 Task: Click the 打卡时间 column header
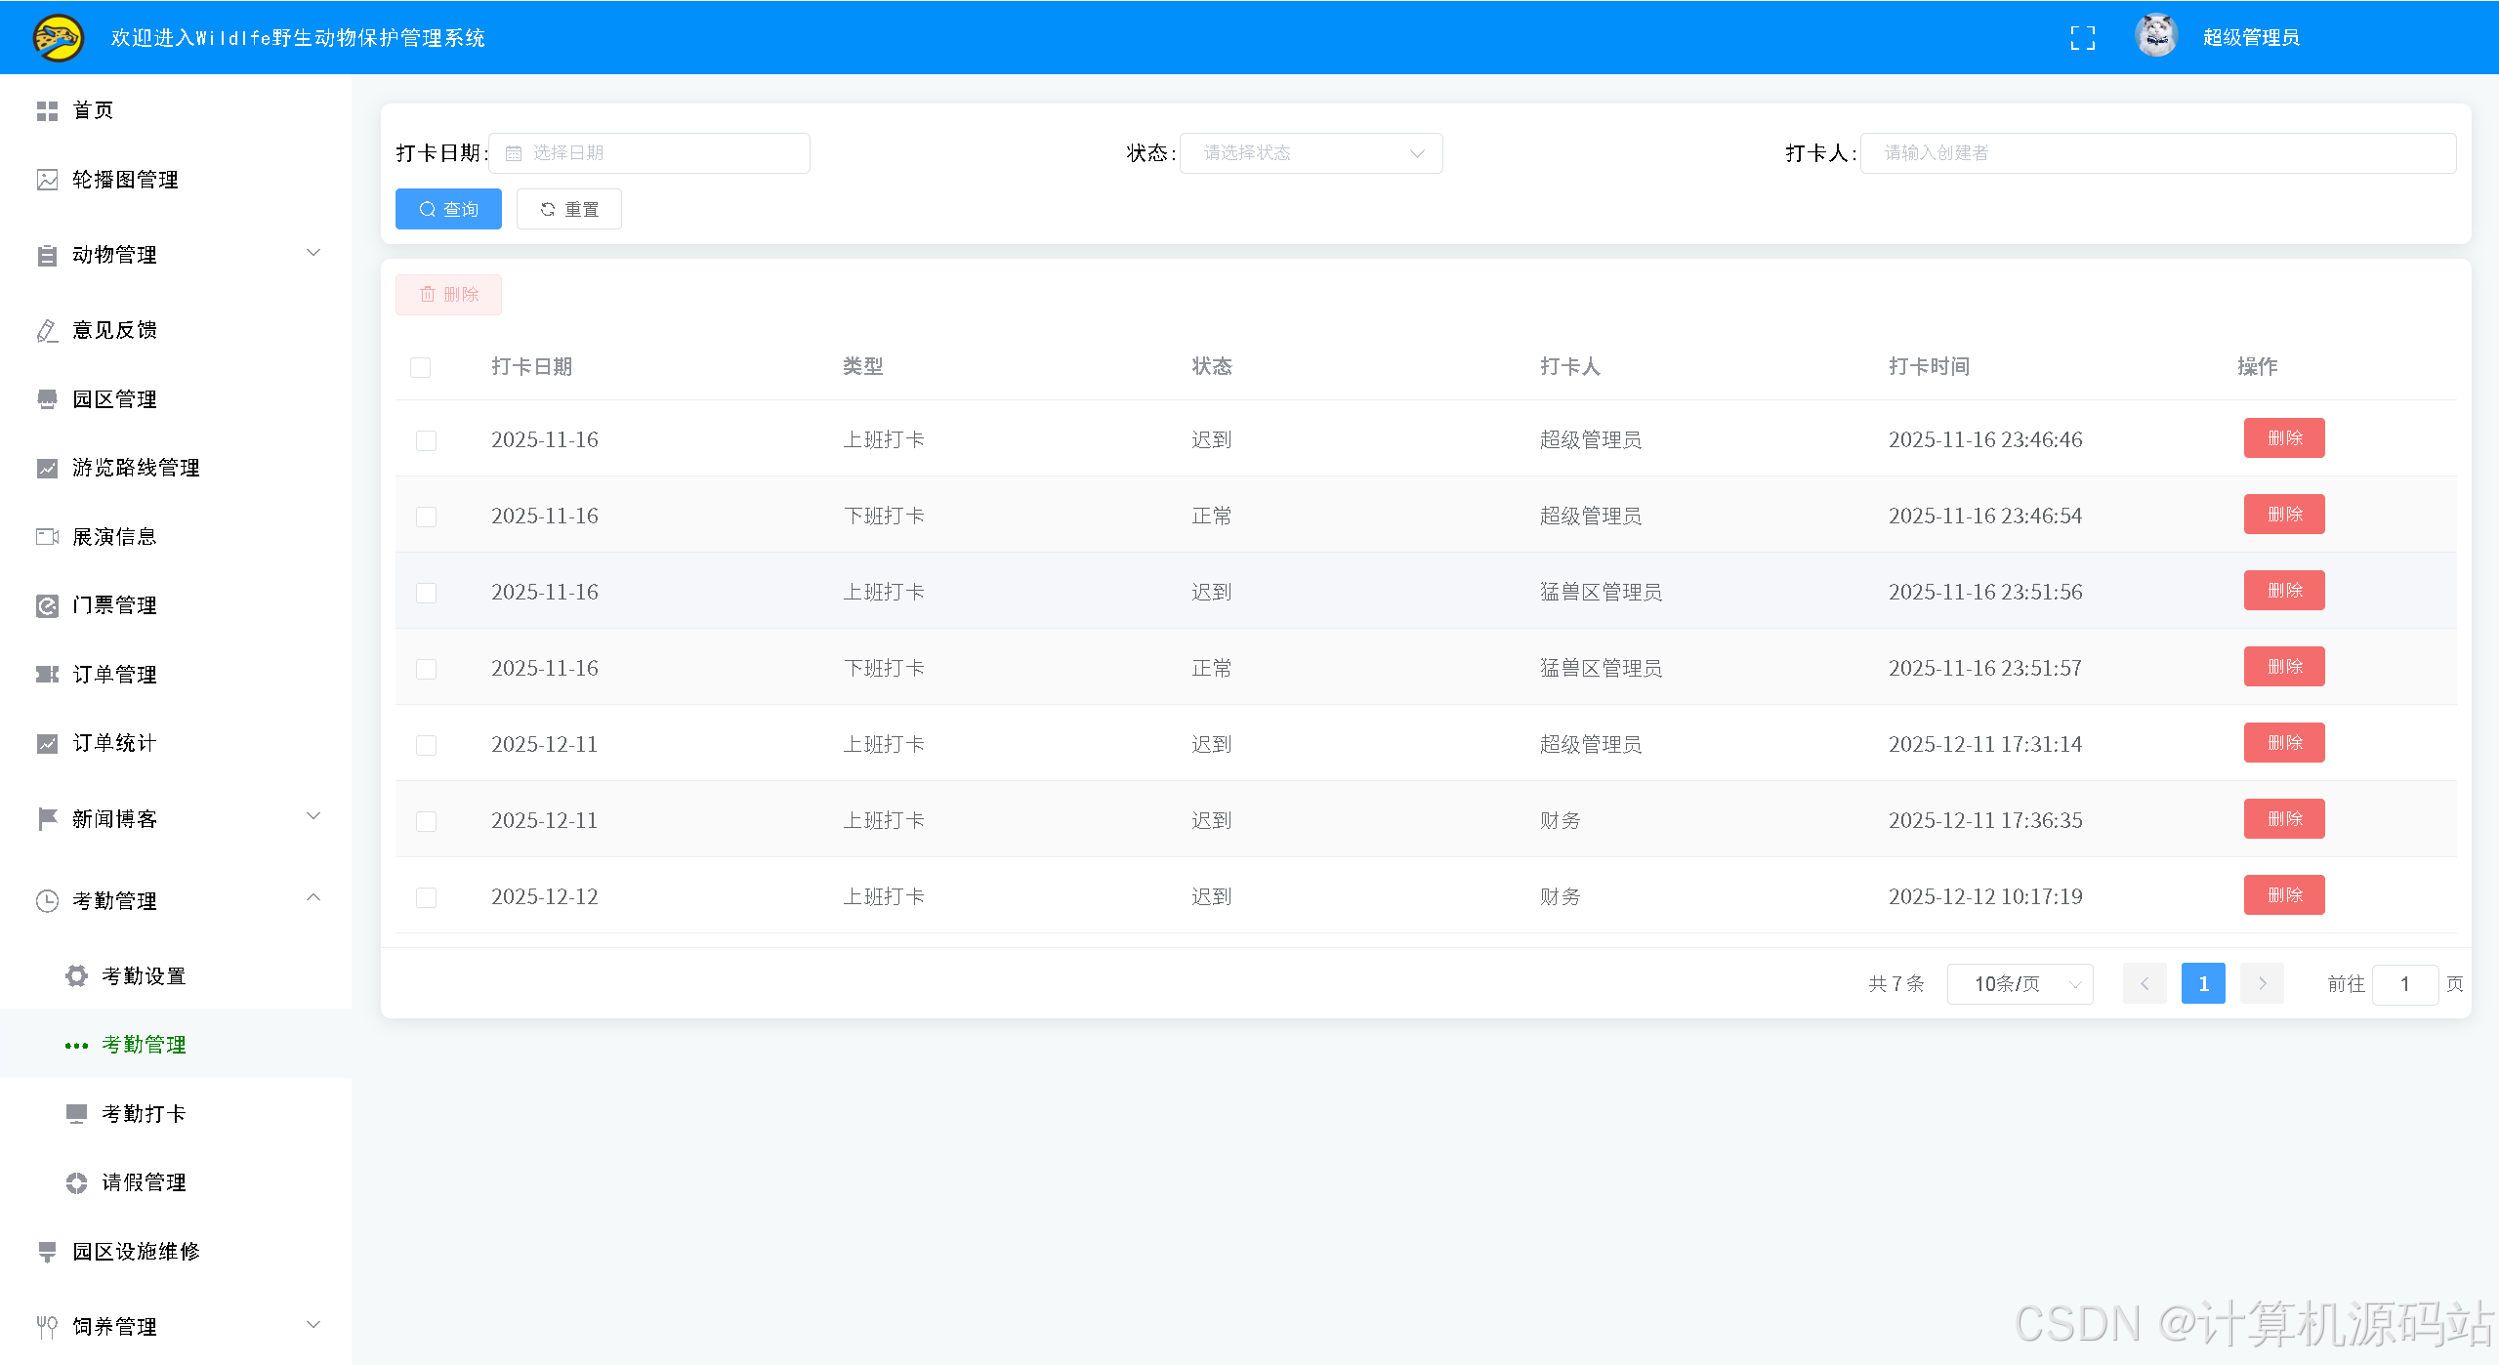1929,367
